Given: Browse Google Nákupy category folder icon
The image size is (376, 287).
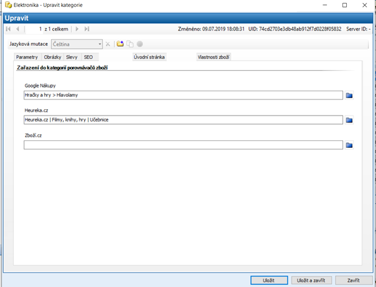Looking at the screenshot, I should pyautogui.click(x=349, y=95).
